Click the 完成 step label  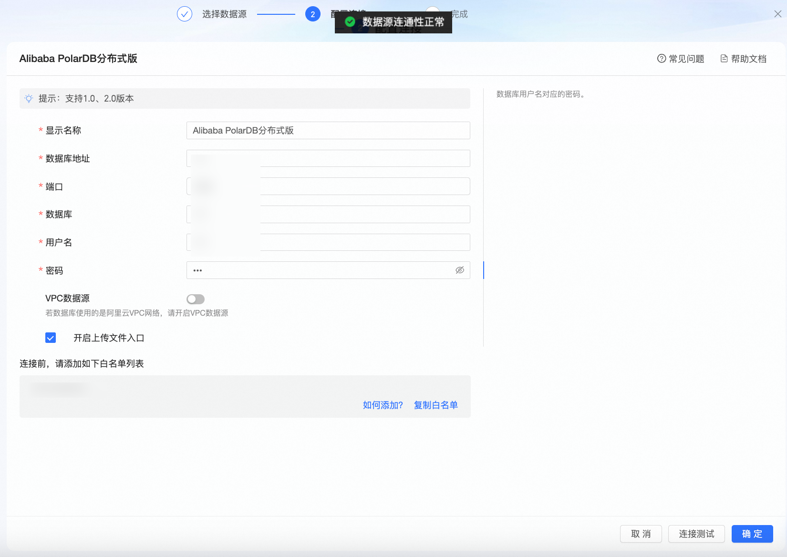[x=459, y=14]
